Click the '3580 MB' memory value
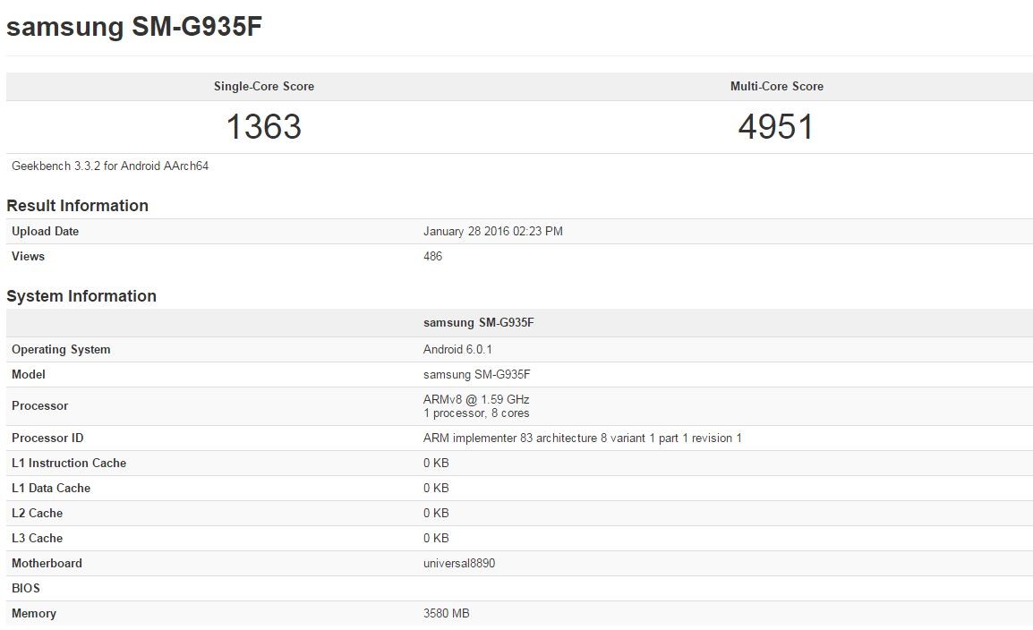Screen dimensions: 1033x630 pyautogui.click(x=446, y=614)
